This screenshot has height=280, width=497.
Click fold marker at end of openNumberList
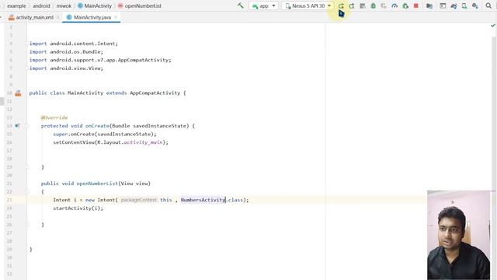[27, 225]
